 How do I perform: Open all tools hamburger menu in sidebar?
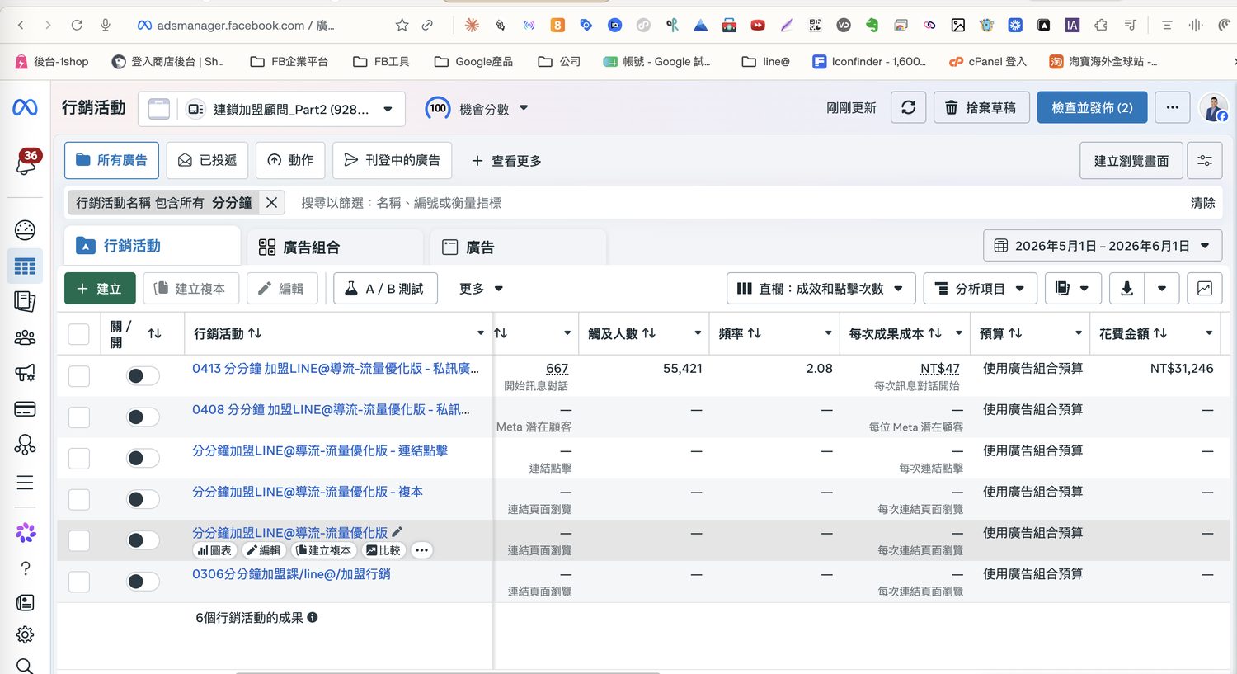click(26, 483)
